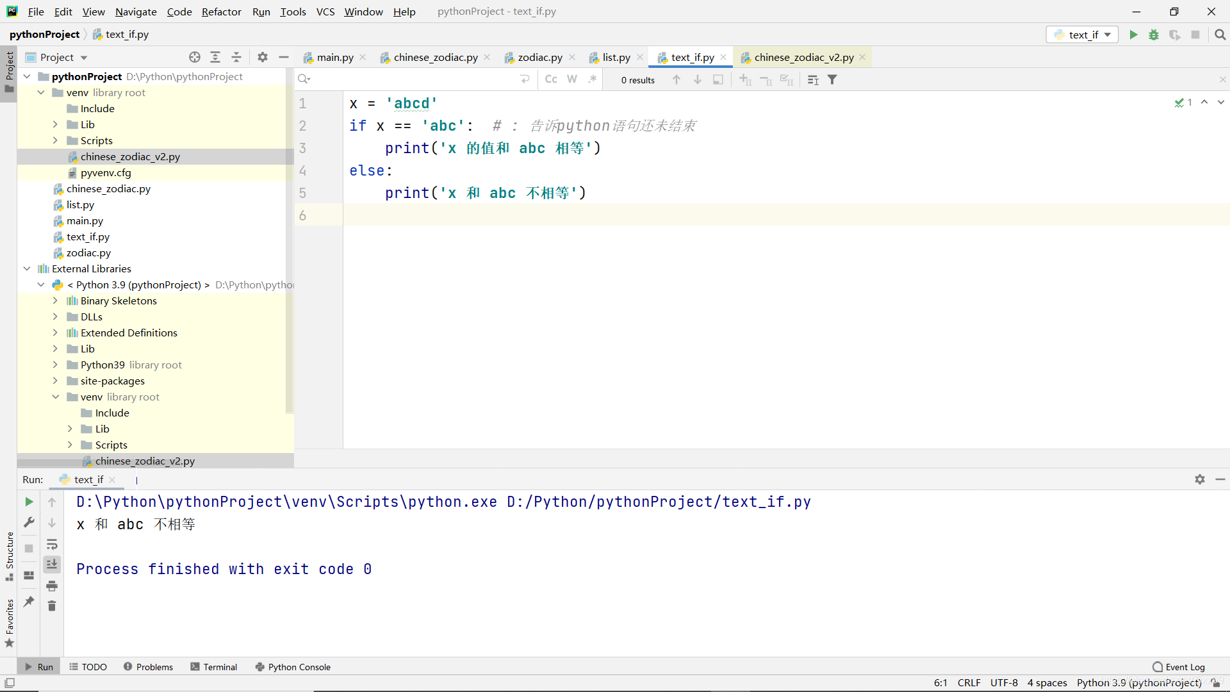Rerun text_if in Run panel
Screen dimensions: 1230x692
pos(29,502)
